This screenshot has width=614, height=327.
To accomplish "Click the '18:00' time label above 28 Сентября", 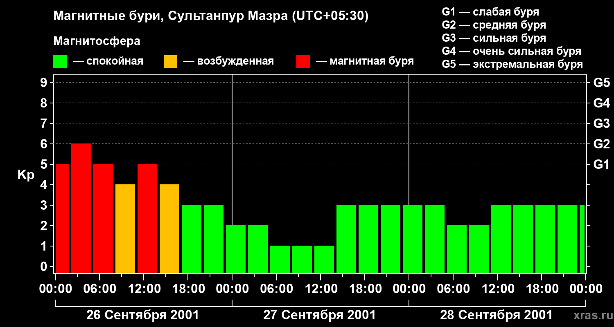I will 542,289.
